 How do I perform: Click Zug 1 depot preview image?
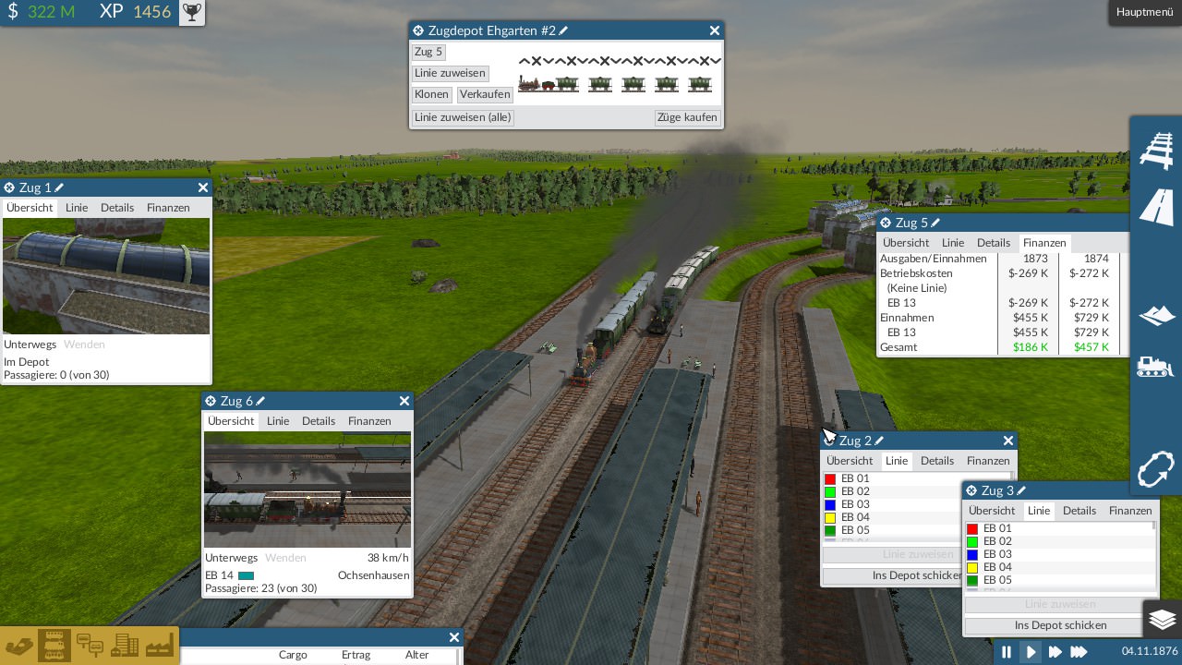(x=106, y=276)
